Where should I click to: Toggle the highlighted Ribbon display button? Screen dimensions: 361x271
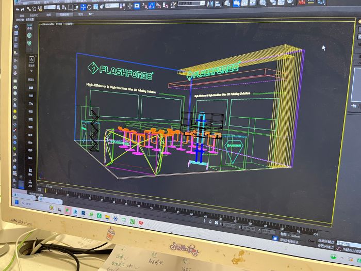237,3
